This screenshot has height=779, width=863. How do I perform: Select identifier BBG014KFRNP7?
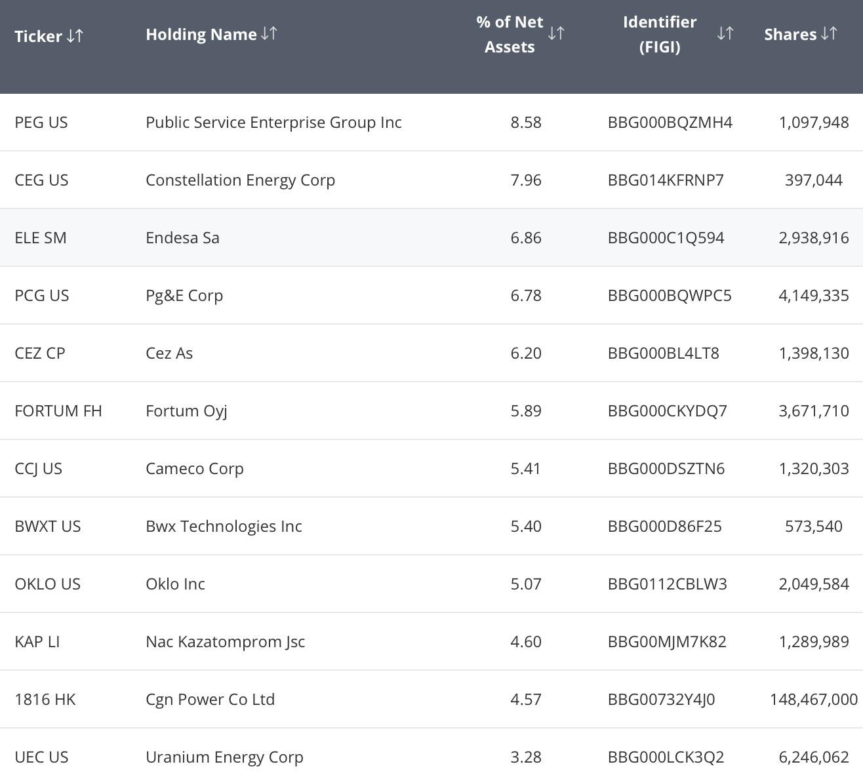click(x=666, y=180)
